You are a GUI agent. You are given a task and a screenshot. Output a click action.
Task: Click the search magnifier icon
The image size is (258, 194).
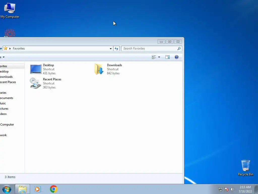179,48
